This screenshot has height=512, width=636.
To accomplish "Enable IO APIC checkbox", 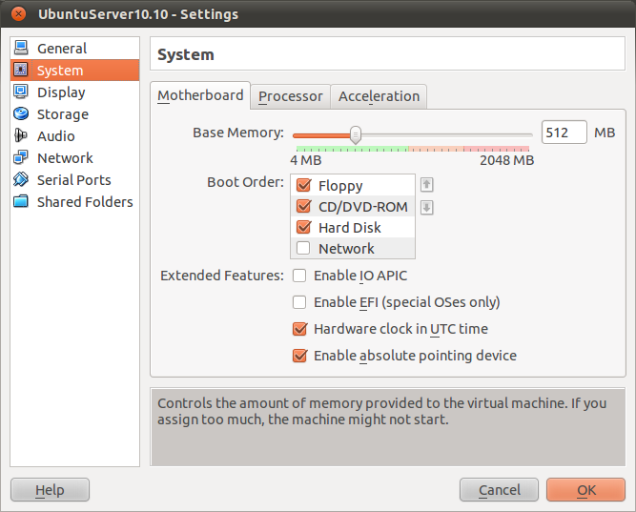I will coord(299,276).
